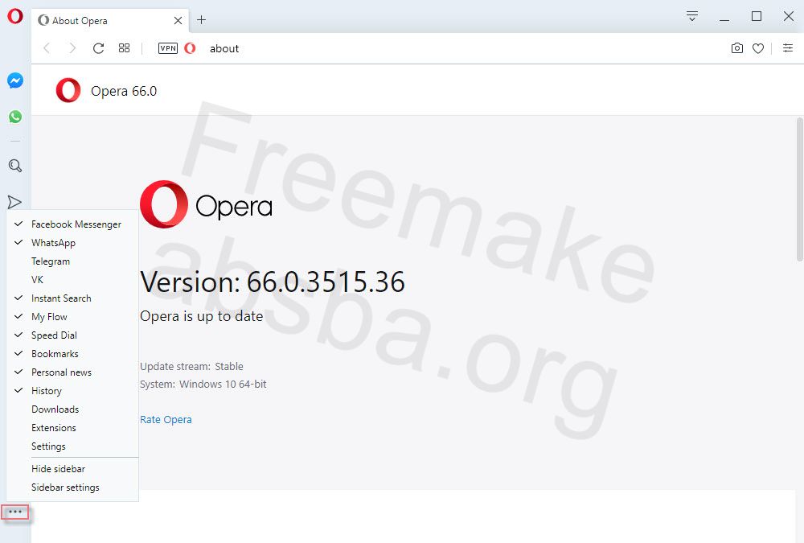Go back to the previous page
This screenshot has height=543, width=804.
click(47, 48)
